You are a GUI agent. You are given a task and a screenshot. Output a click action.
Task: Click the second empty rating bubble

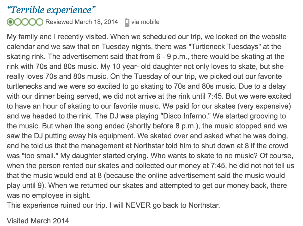coord(17,22)
